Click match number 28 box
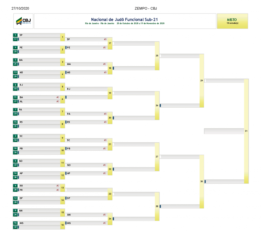 pyautogui.click(x=157, y=206)
